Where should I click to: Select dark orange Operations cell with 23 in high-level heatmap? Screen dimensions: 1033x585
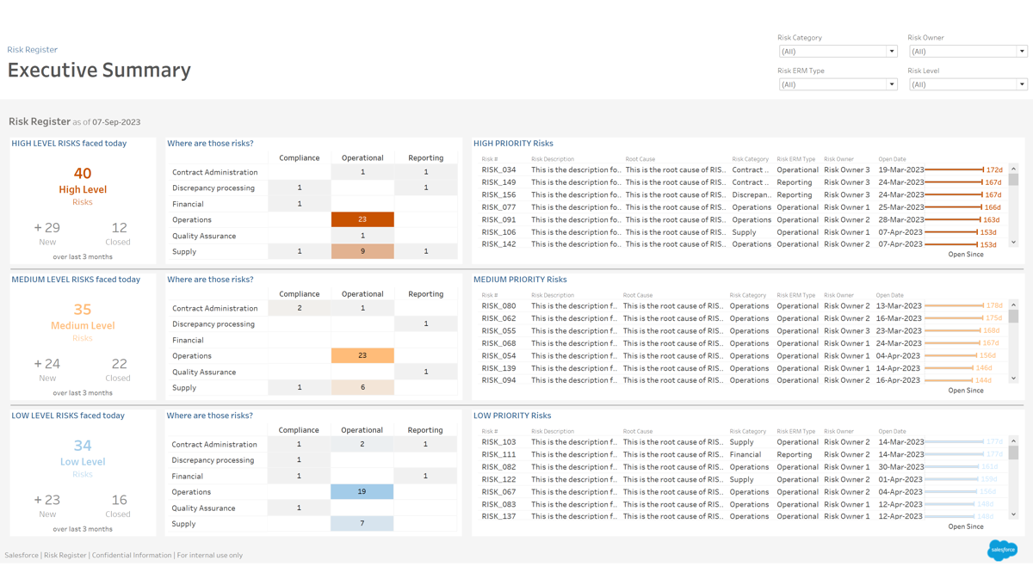click(x=362, y=219)
